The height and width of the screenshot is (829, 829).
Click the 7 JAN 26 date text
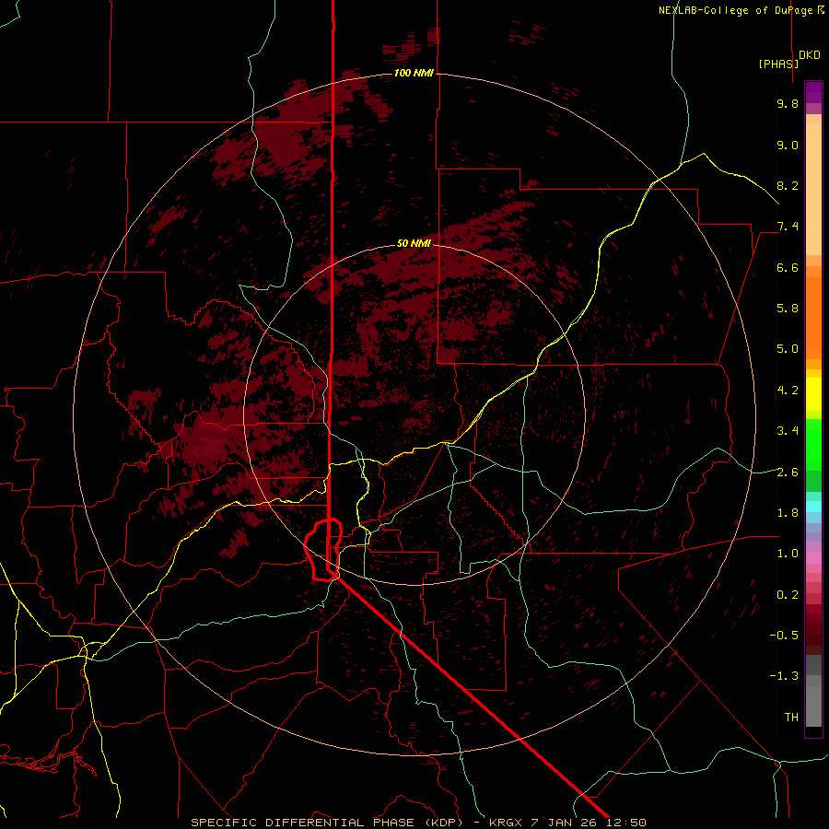[564, 823]
